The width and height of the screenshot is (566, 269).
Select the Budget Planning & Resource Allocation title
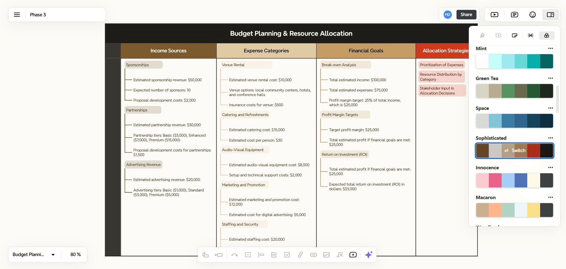pos(291,34)
